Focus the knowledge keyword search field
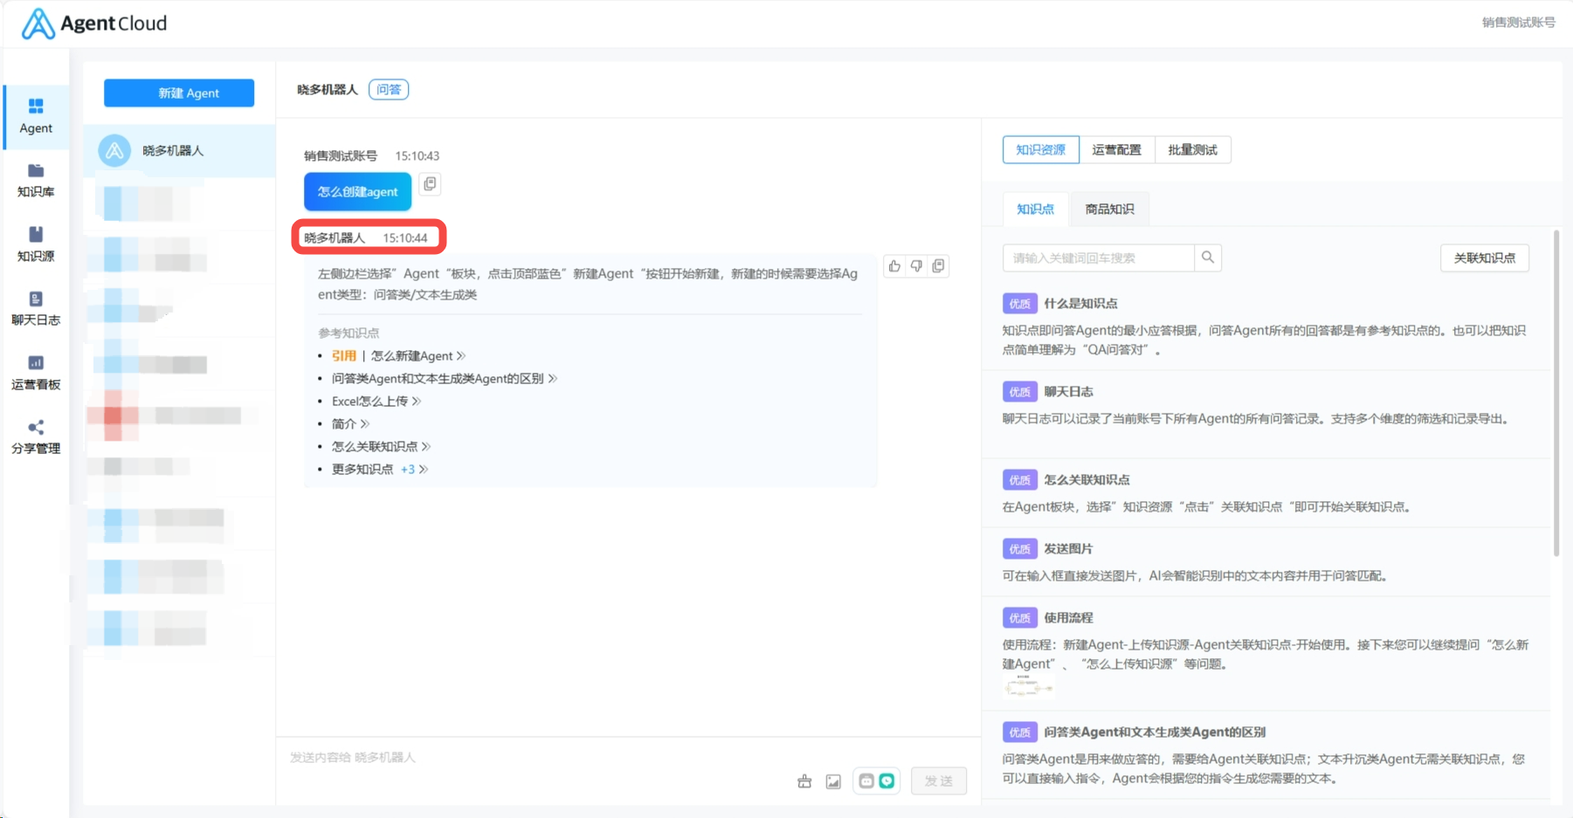1573x818 pixels. pyautogui.click(x=1099, y=258)
